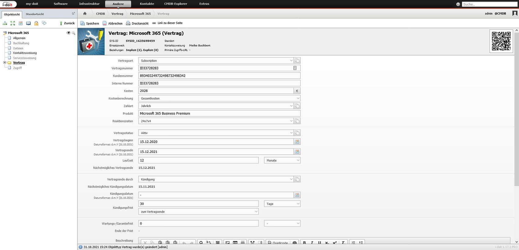
Task: Open the Wartungs-/Garantiefrist unit dropdown
Action: point(282,223)
